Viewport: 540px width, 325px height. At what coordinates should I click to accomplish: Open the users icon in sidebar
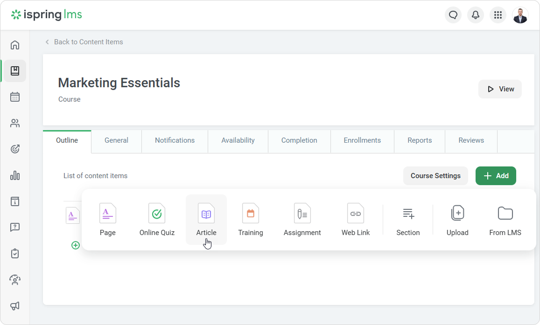click(x=15, y=123)
